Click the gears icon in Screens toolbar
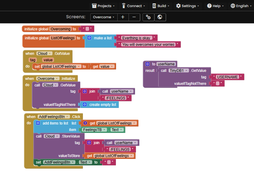 coord(148,17)
